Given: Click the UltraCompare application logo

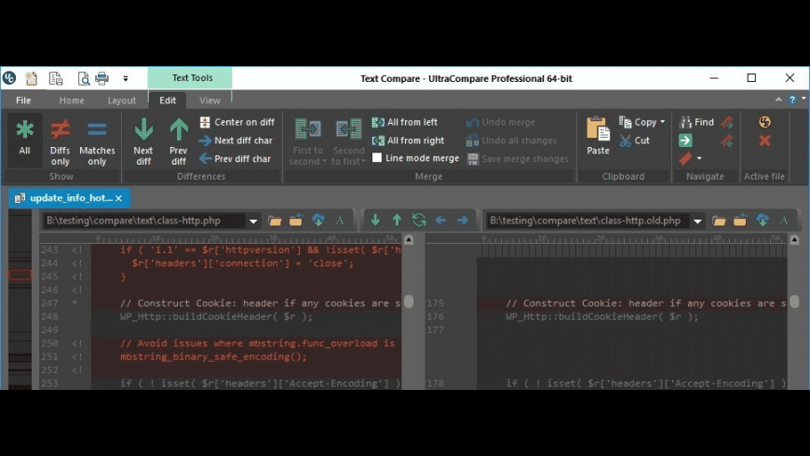Looking at the screenshot, I should click(9, 78).
